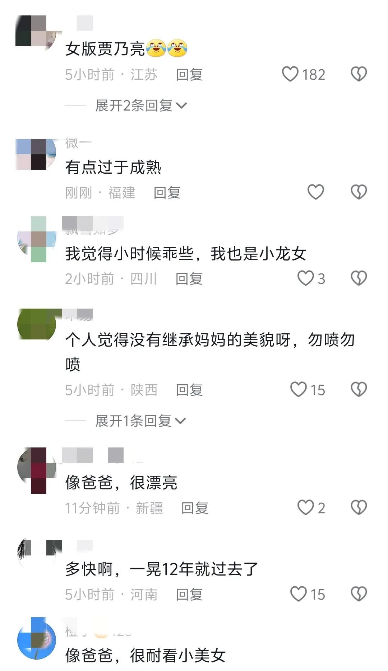
Task: Dislike the 一晃12年 comment from 河南
Action: pos(359,594)
